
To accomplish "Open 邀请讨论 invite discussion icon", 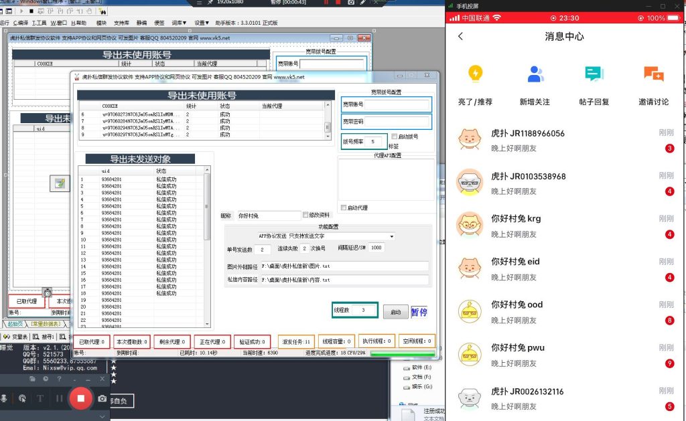I will tap(653, 74).
